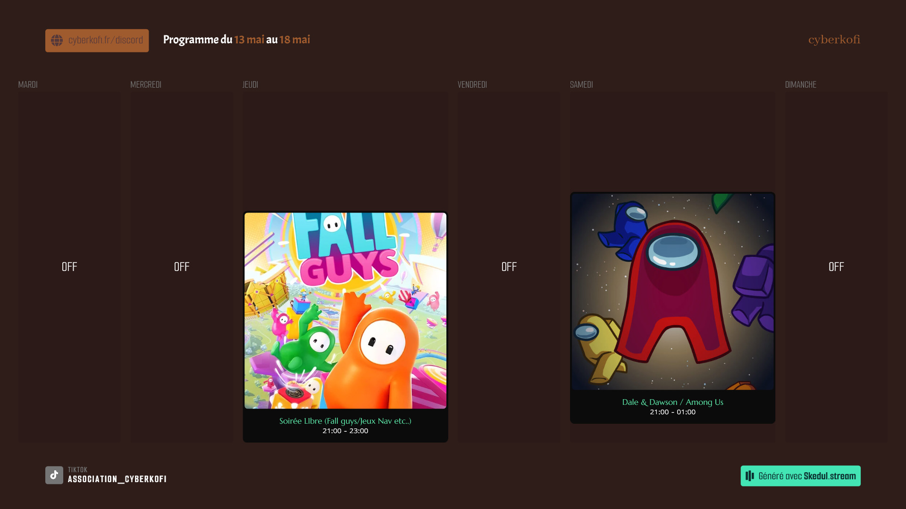This screenshot has height=509, width=906.
Task: Click the OFF label in Mardi column
Action: pos(69,267)
